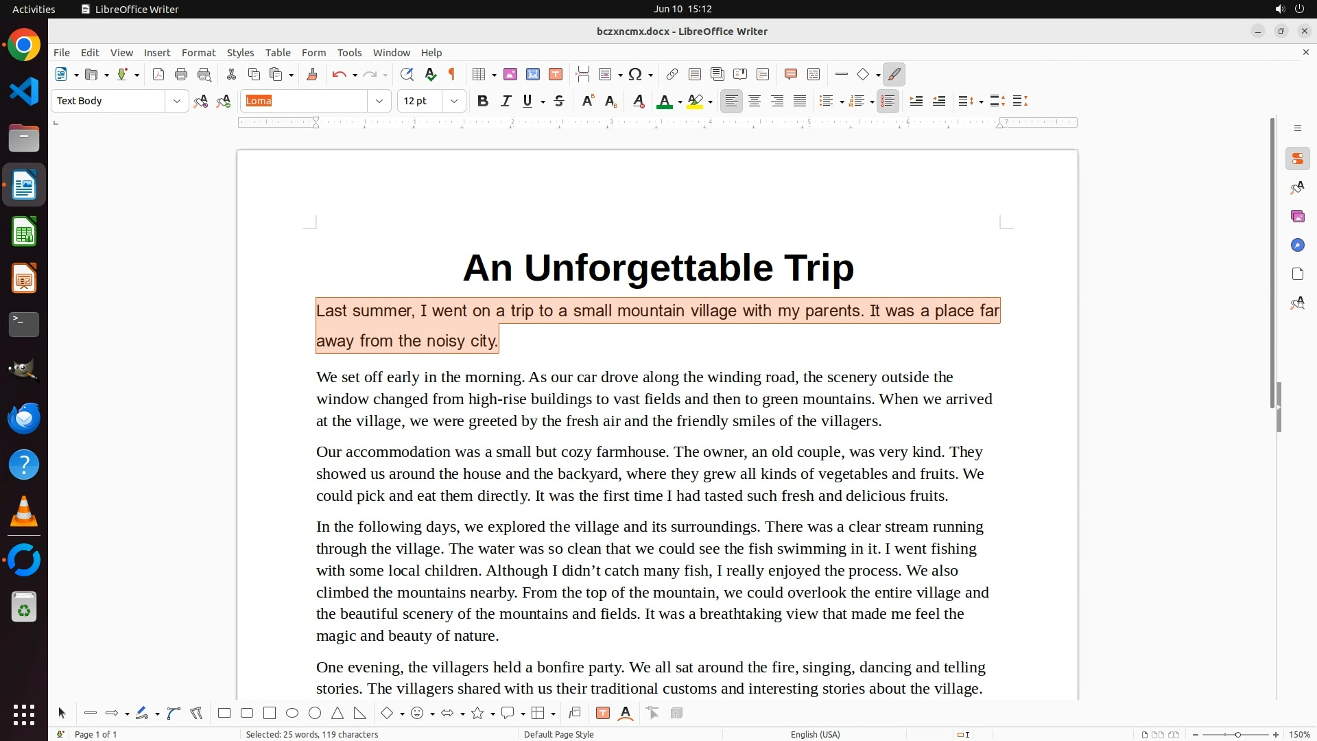1317x741 pixels.
Task: Expand the Loma font name dropdown
Action: coord(379,101)
